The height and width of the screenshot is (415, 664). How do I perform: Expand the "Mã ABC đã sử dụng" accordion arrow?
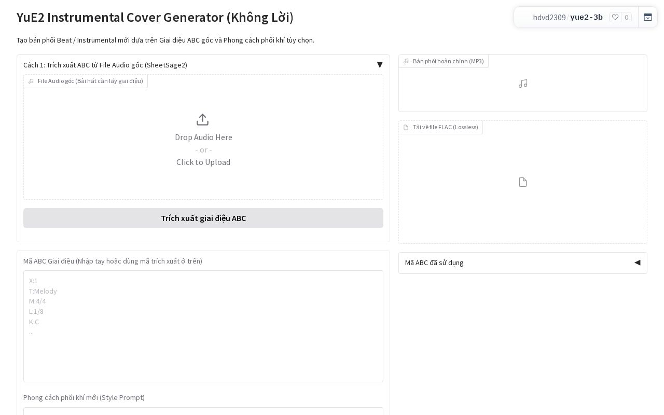(638, 262)
